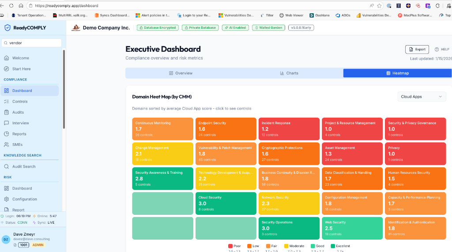The image size is (452, 252).
Task: Click the v5.0.0.1Early version badge
Action: click(x=301, y=28)
